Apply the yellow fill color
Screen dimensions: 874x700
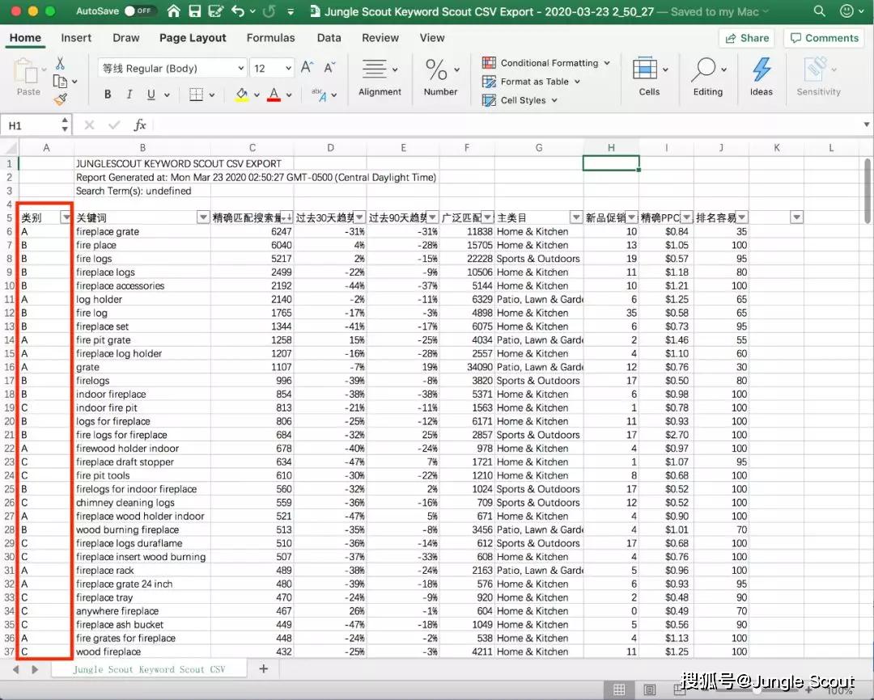pyautogui.click(x=241, y=95)
